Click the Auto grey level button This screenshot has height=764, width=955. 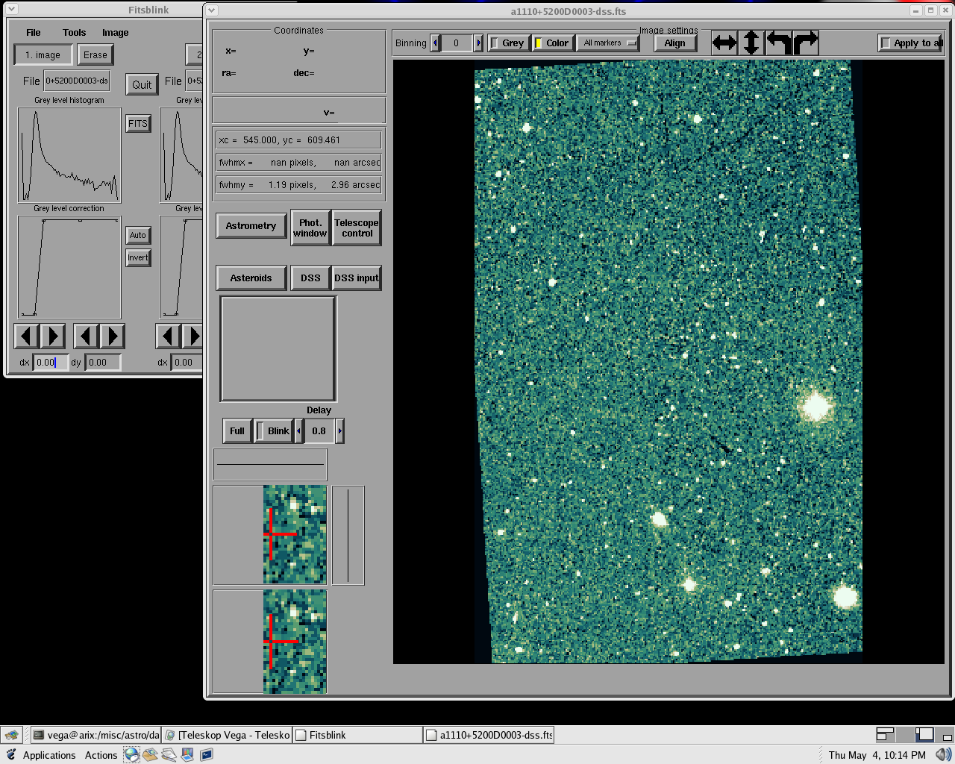pyautogui.click(x=138, y=235)
